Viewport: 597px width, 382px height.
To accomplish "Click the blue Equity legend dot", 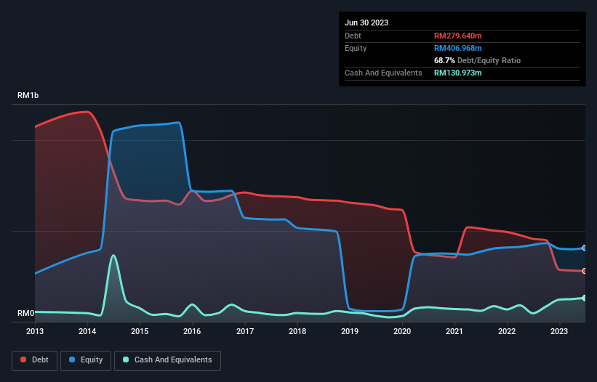I will pyautogui.click(x=72, y=359).
